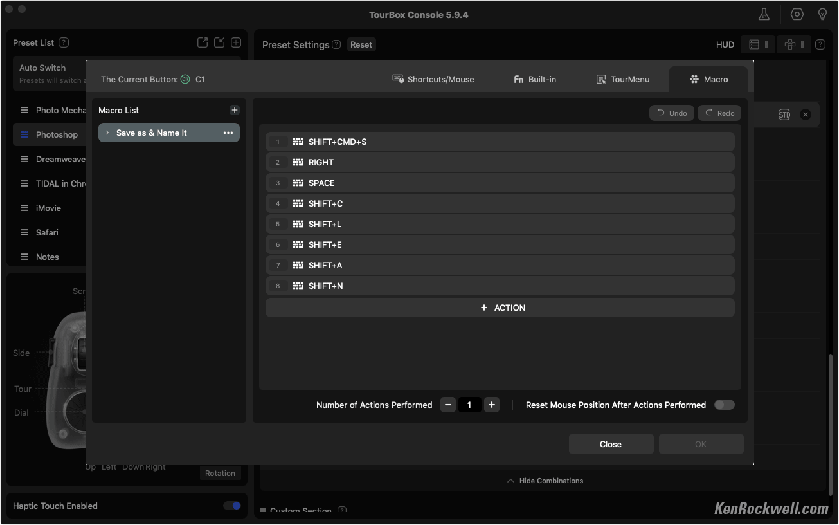
Task: Disable the Haptic Touch Enabled switch
Action: tap(231, 506)
